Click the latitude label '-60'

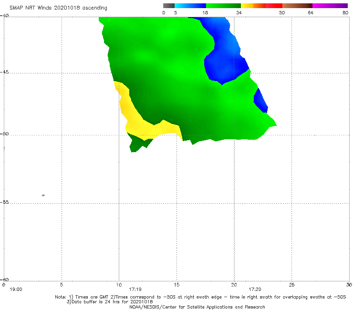coord(4,279)
